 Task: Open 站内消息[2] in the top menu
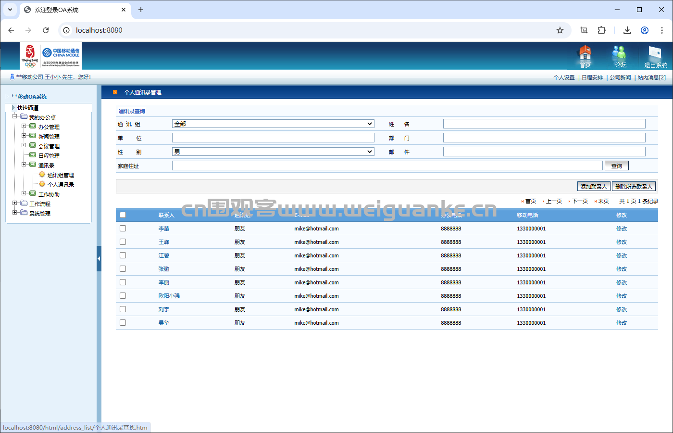[652, 77]
